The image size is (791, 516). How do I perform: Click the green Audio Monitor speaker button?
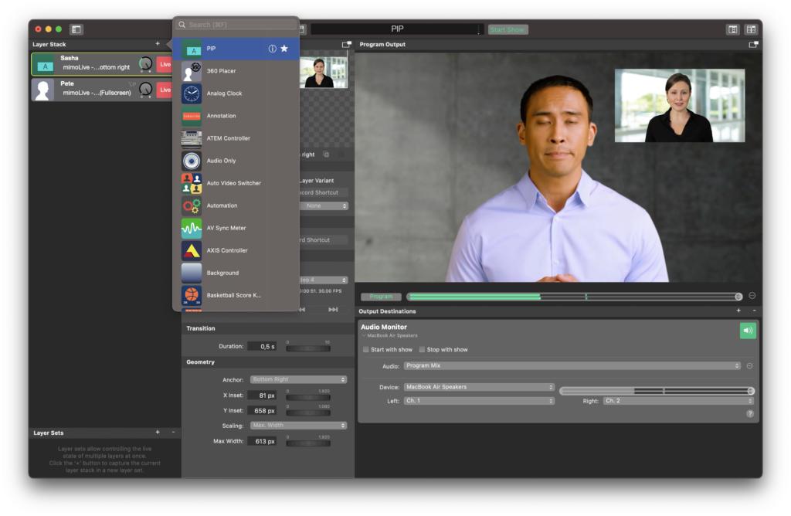point(747,331)
